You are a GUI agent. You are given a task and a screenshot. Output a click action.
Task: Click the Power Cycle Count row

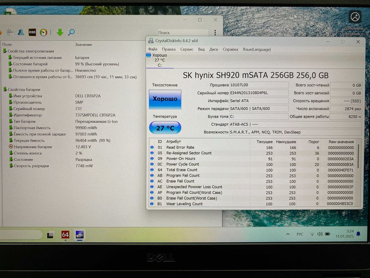tap(253, 164)
